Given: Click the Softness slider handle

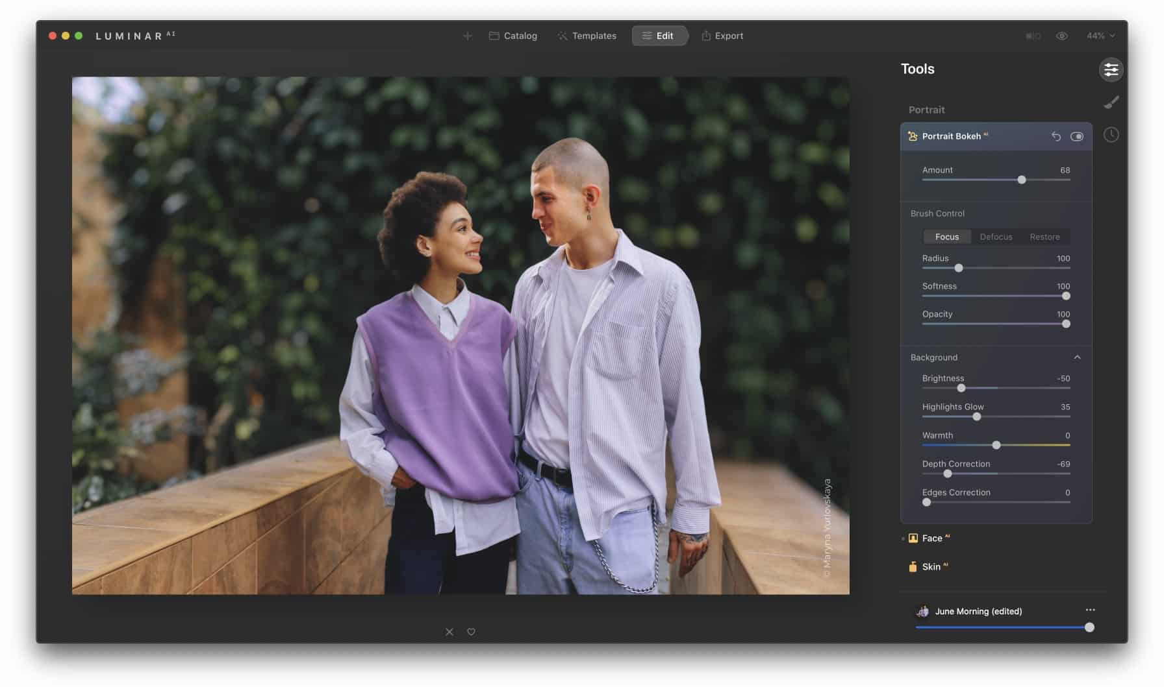Looking at the screenshot, I should pos(1066,296).
